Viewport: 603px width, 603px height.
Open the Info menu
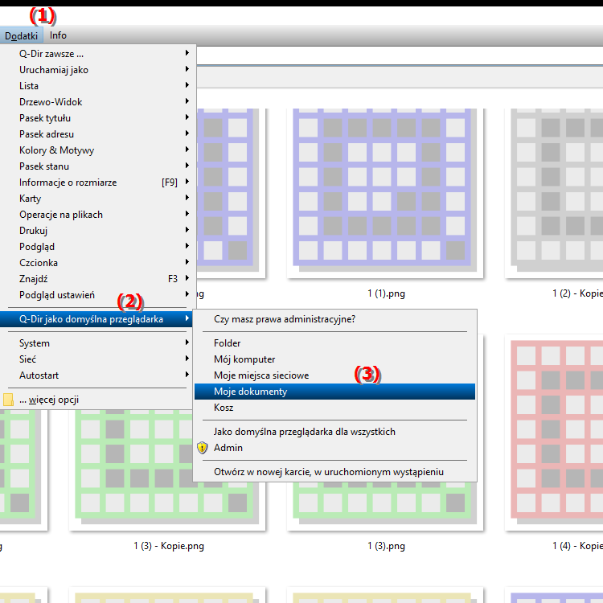tap(58, 35)
